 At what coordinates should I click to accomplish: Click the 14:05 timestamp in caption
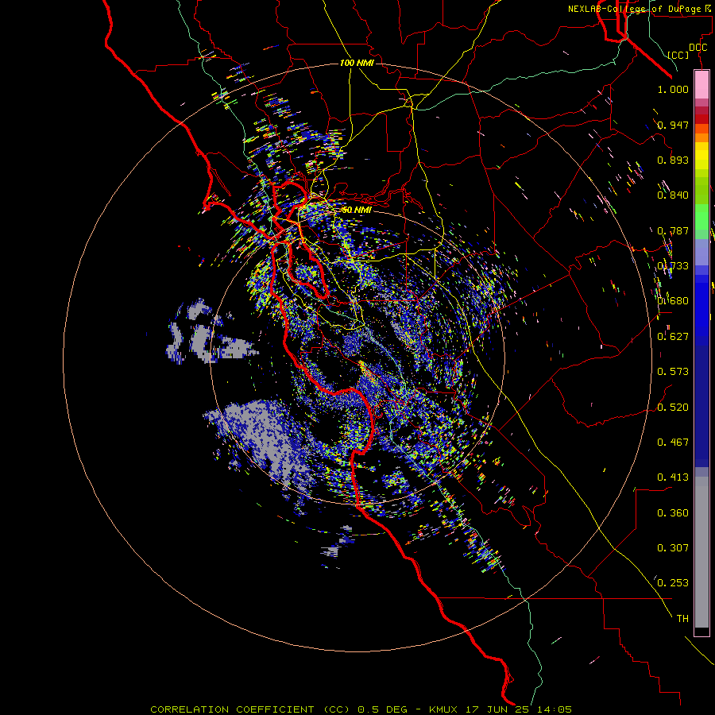point(554,709)
